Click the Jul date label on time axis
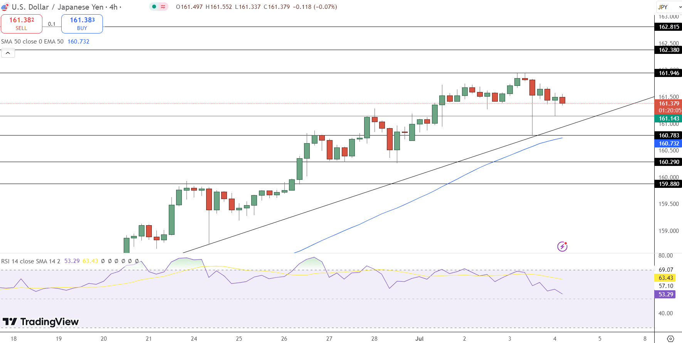The height and width of the screenshot is (343, 682). (419, 339)
